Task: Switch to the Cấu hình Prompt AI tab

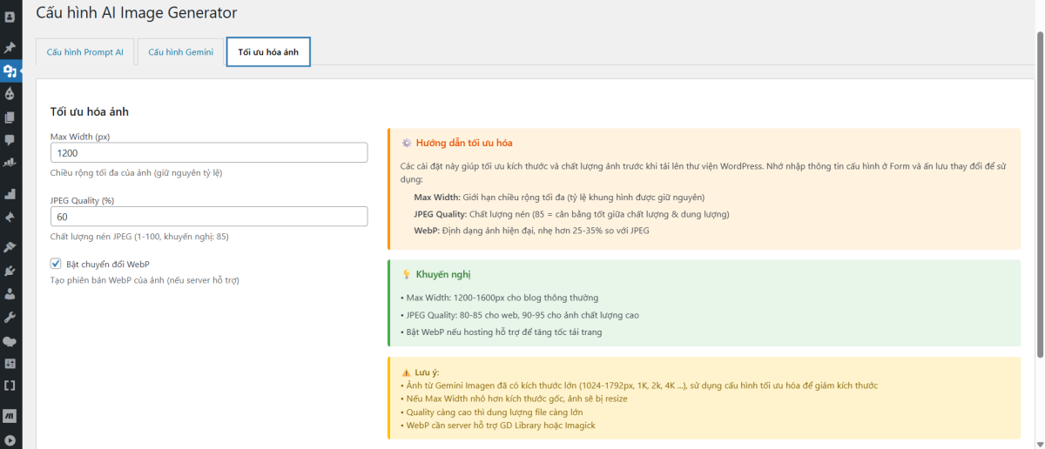Action: (x=85, y=52)
